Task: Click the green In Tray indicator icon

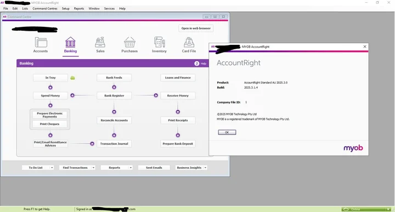Action: (72, 78)
